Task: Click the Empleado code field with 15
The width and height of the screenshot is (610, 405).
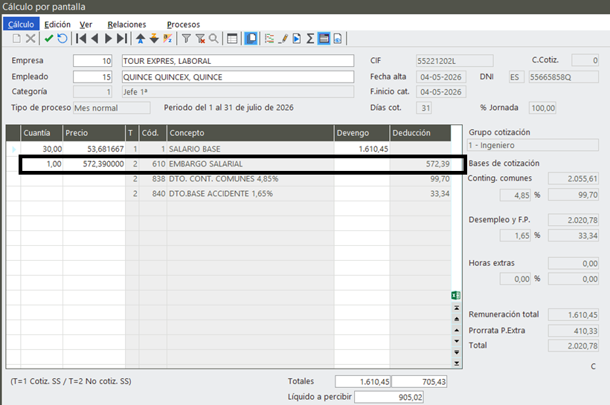Action: pyautogui.click(x=92, y=77)
